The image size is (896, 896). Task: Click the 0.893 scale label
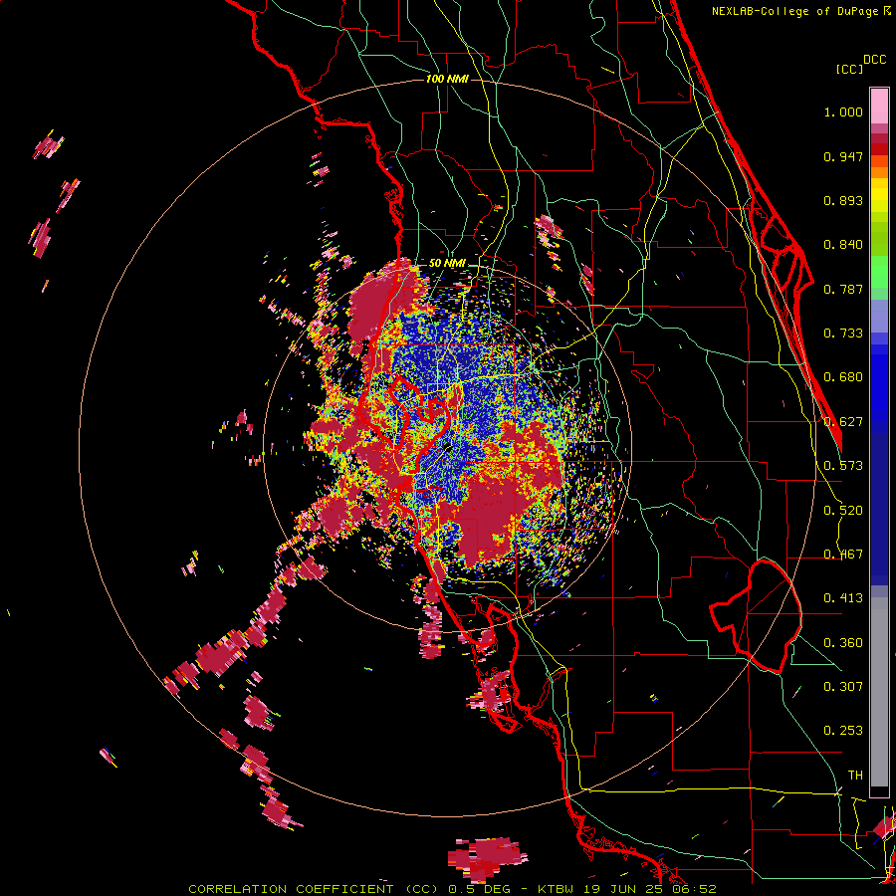(843, 200)
